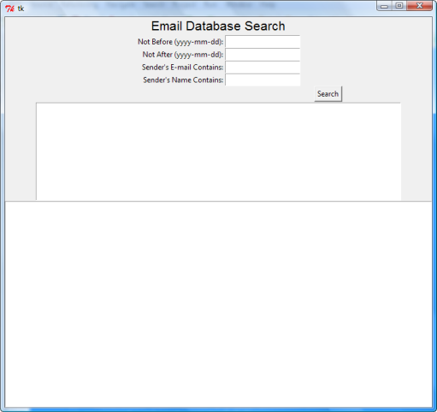Focus the Not After date field

point(263,55)
